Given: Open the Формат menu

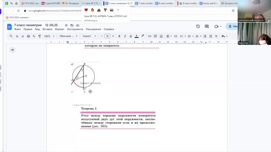Looking at the screenshot, I should click(x=60, y=29).
